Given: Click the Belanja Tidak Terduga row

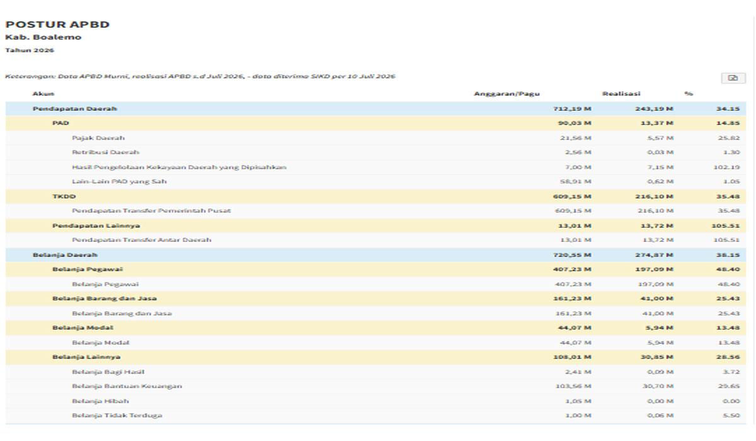Looking at the screenshot, I should (x=375, y=416).
